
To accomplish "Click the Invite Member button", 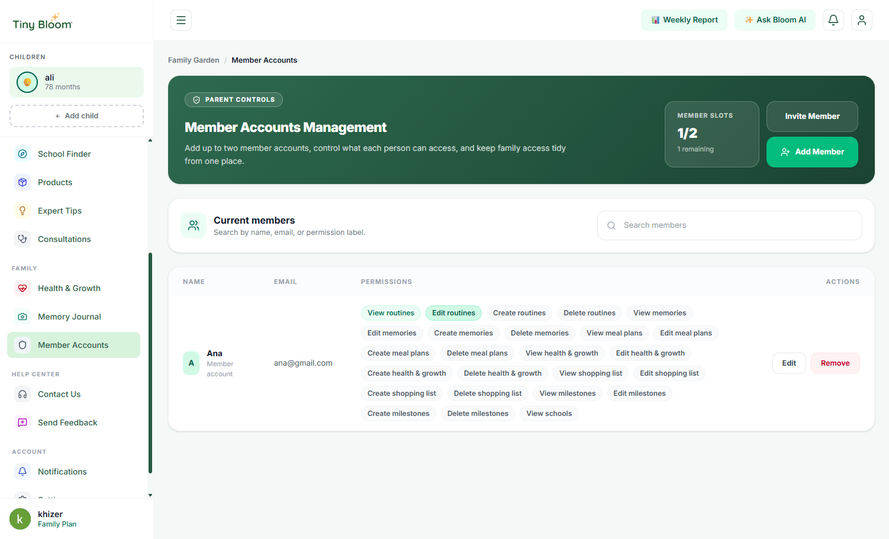I will [812, 117].
